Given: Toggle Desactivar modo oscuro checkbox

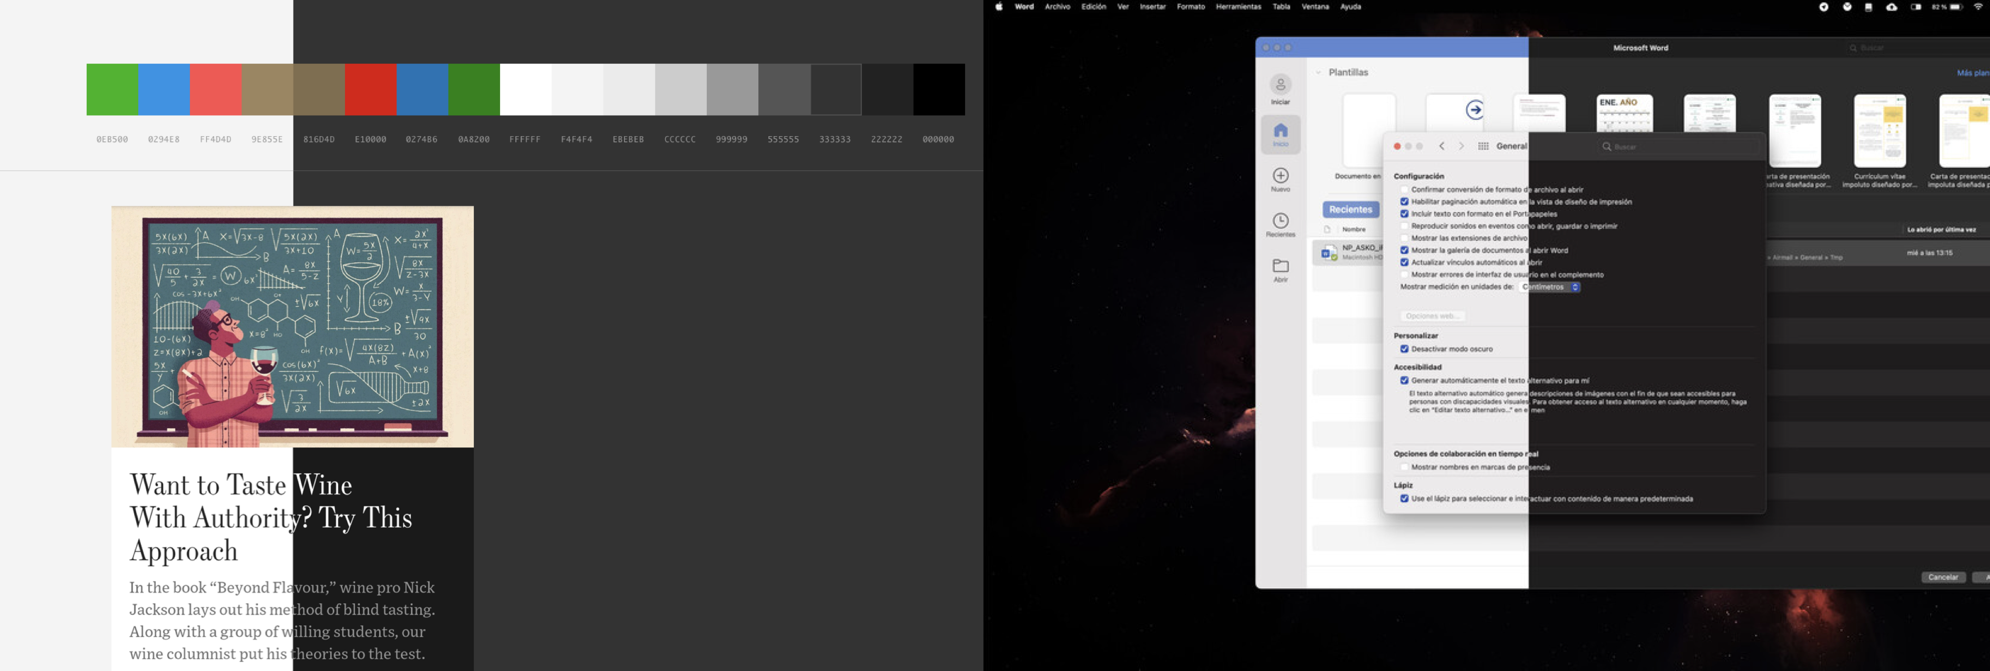Looking at the screenshot, I should (1405, 349).
